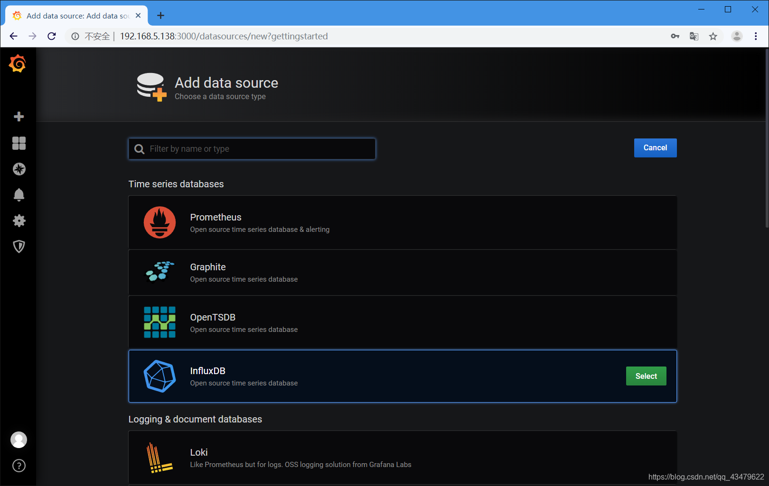Open the Help question mark icon
The width and height of the screenshot is (769, 486).
point(19,466)
